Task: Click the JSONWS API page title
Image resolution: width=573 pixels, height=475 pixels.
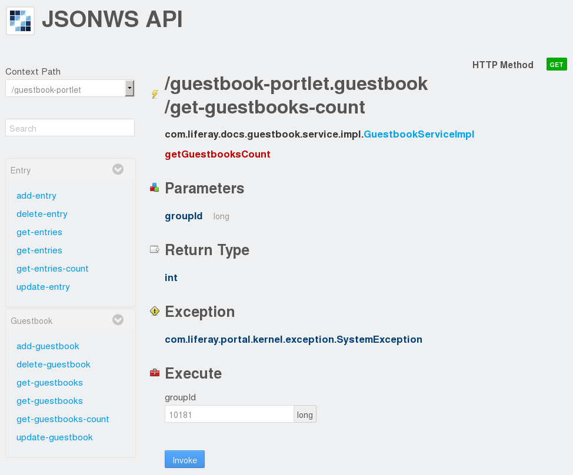Action: [112, 19]
